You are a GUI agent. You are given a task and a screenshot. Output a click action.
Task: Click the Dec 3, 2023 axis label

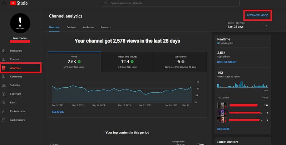click(x=58, y=105)
